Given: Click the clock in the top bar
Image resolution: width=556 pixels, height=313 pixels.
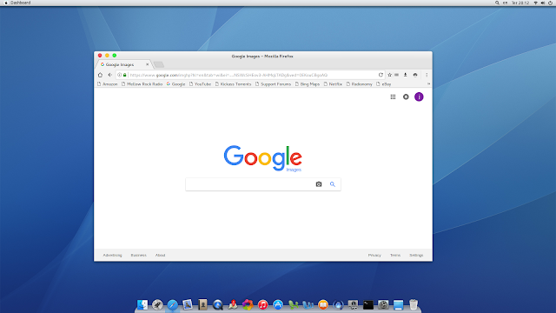Looking at the screenshot, I should pyautogui.click(x=520, y=3).
